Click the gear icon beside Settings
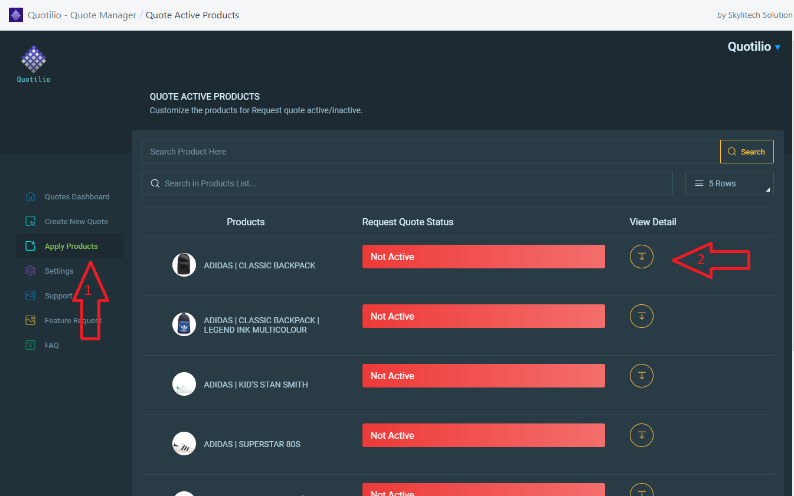Viewport: 794px width, 496px height. pos(31,271)
